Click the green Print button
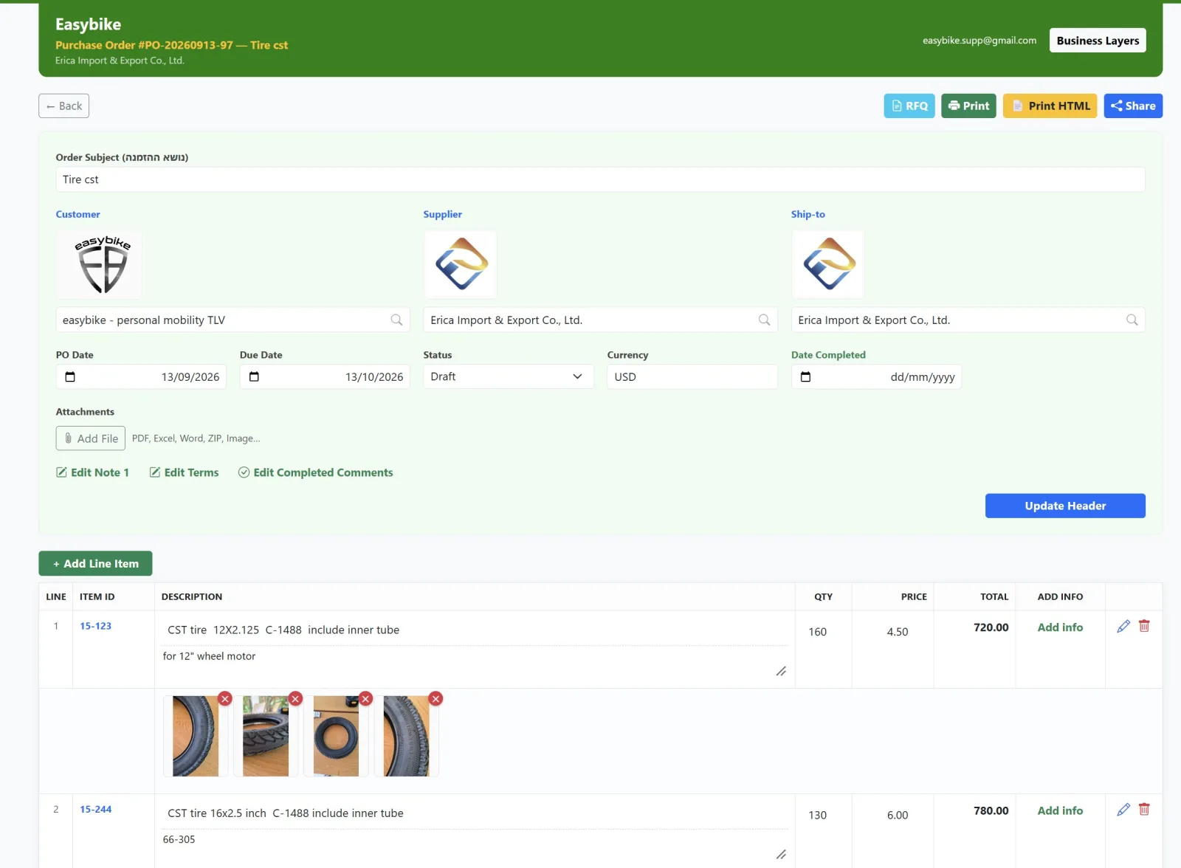Image resolution: width=1181 pixels, height=868 pixels. coord(968,106)
